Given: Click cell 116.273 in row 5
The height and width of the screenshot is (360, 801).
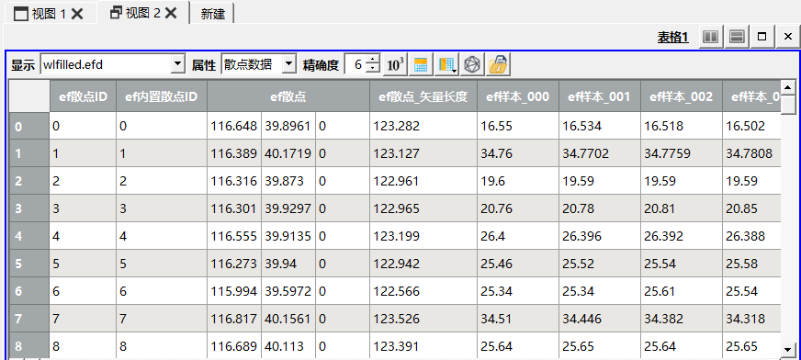Looking at the screenshot, I should point(234,264).
